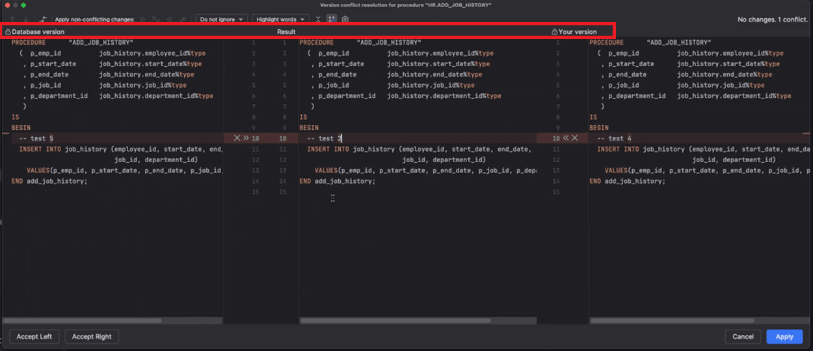813x351 pixels.
Task: Click Accept Right button
Action: pos(92,337)
